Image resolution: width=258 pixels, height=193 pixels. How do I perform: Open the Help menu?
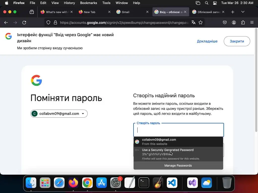(x=136, y=3)
